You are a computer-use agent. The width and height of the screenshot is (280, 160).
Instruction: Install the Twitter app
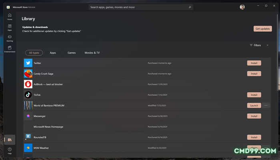[x=254, y=63]
